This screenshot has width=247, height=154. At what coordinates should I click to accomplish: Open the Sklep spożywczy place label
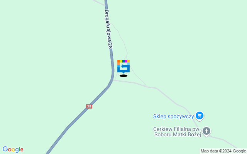[x=173, y=116]
